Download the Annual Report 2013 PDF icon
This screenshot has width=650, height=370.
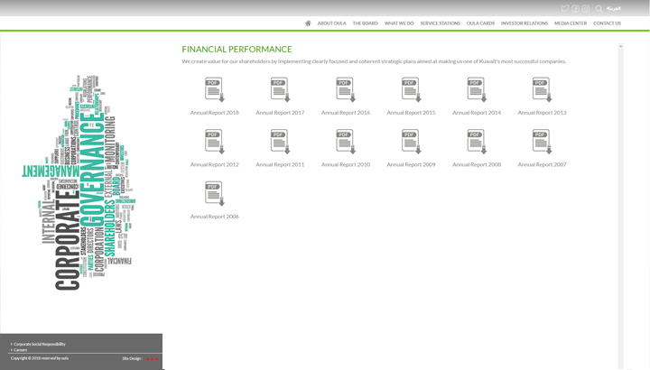click(x=543, y=89)
